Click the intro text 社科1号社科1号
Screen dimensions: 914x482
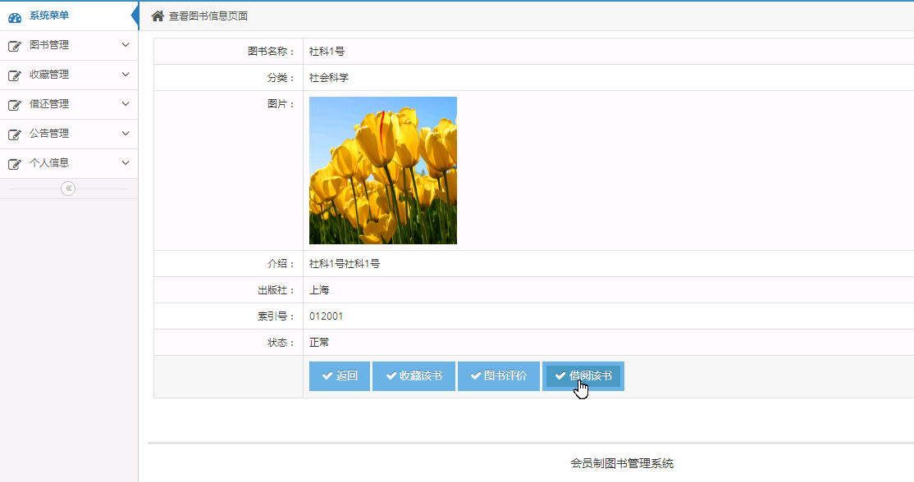click(345, 264)
